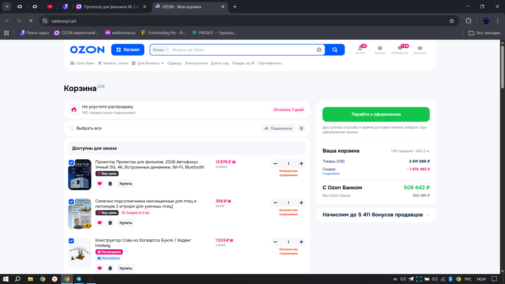
Task: Open the tab search dropdown arrow
Action: 7,7
